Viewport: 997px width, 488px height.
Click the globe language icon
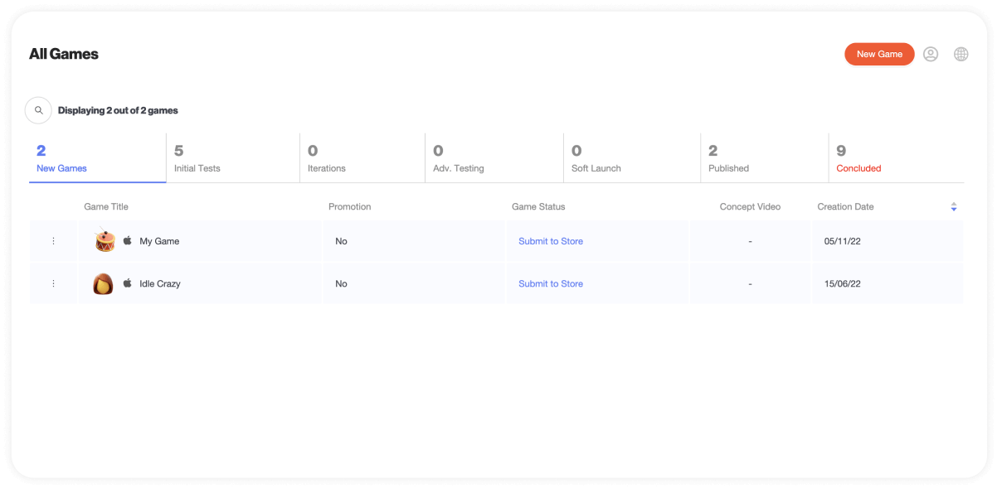(x=961, y=55)
